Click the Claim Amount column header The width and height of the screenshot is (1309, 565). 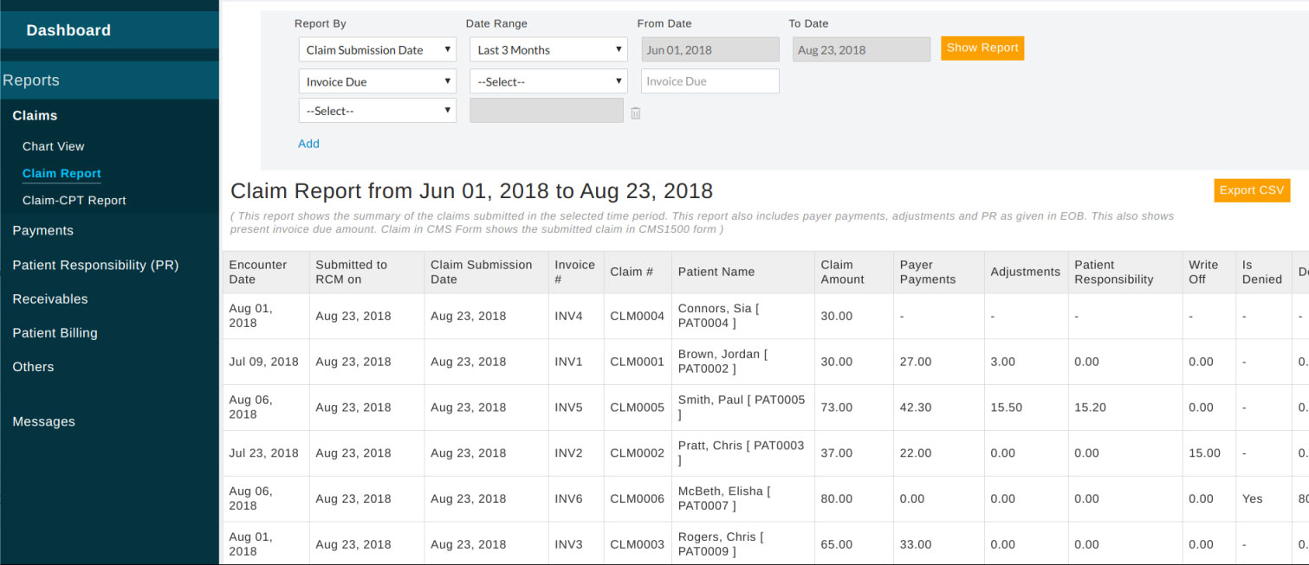[x=842, y=272]
